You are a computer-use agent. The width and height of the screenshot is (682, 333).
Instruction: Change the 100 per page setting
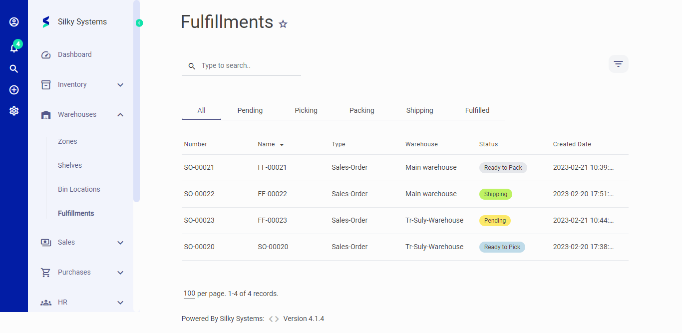(189, 294)
